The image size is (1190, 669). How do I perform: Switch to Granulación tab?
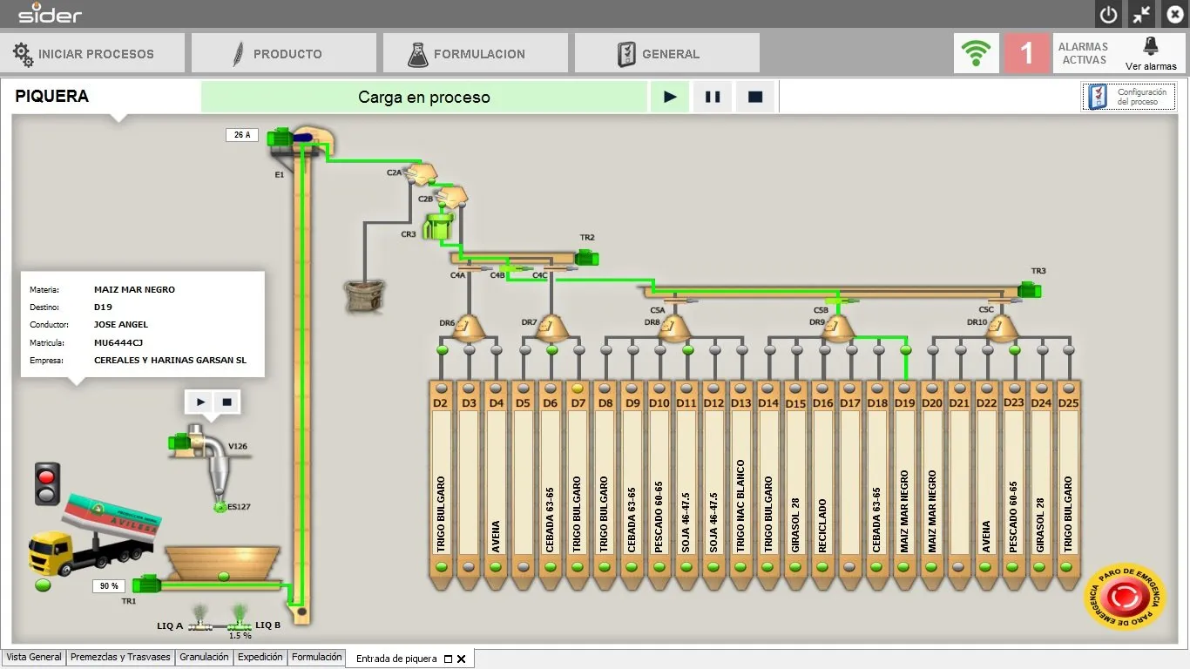click(x=204, y=658)
